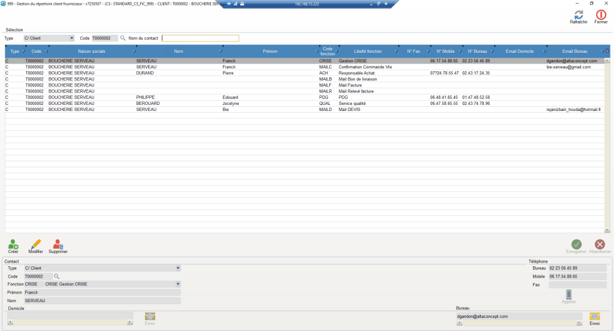
Task: Click the Enregistrer green checkmark icon
Action: coord(576,244)
